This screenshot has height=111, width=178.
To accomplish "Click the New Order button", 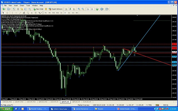I will [38, 9].
